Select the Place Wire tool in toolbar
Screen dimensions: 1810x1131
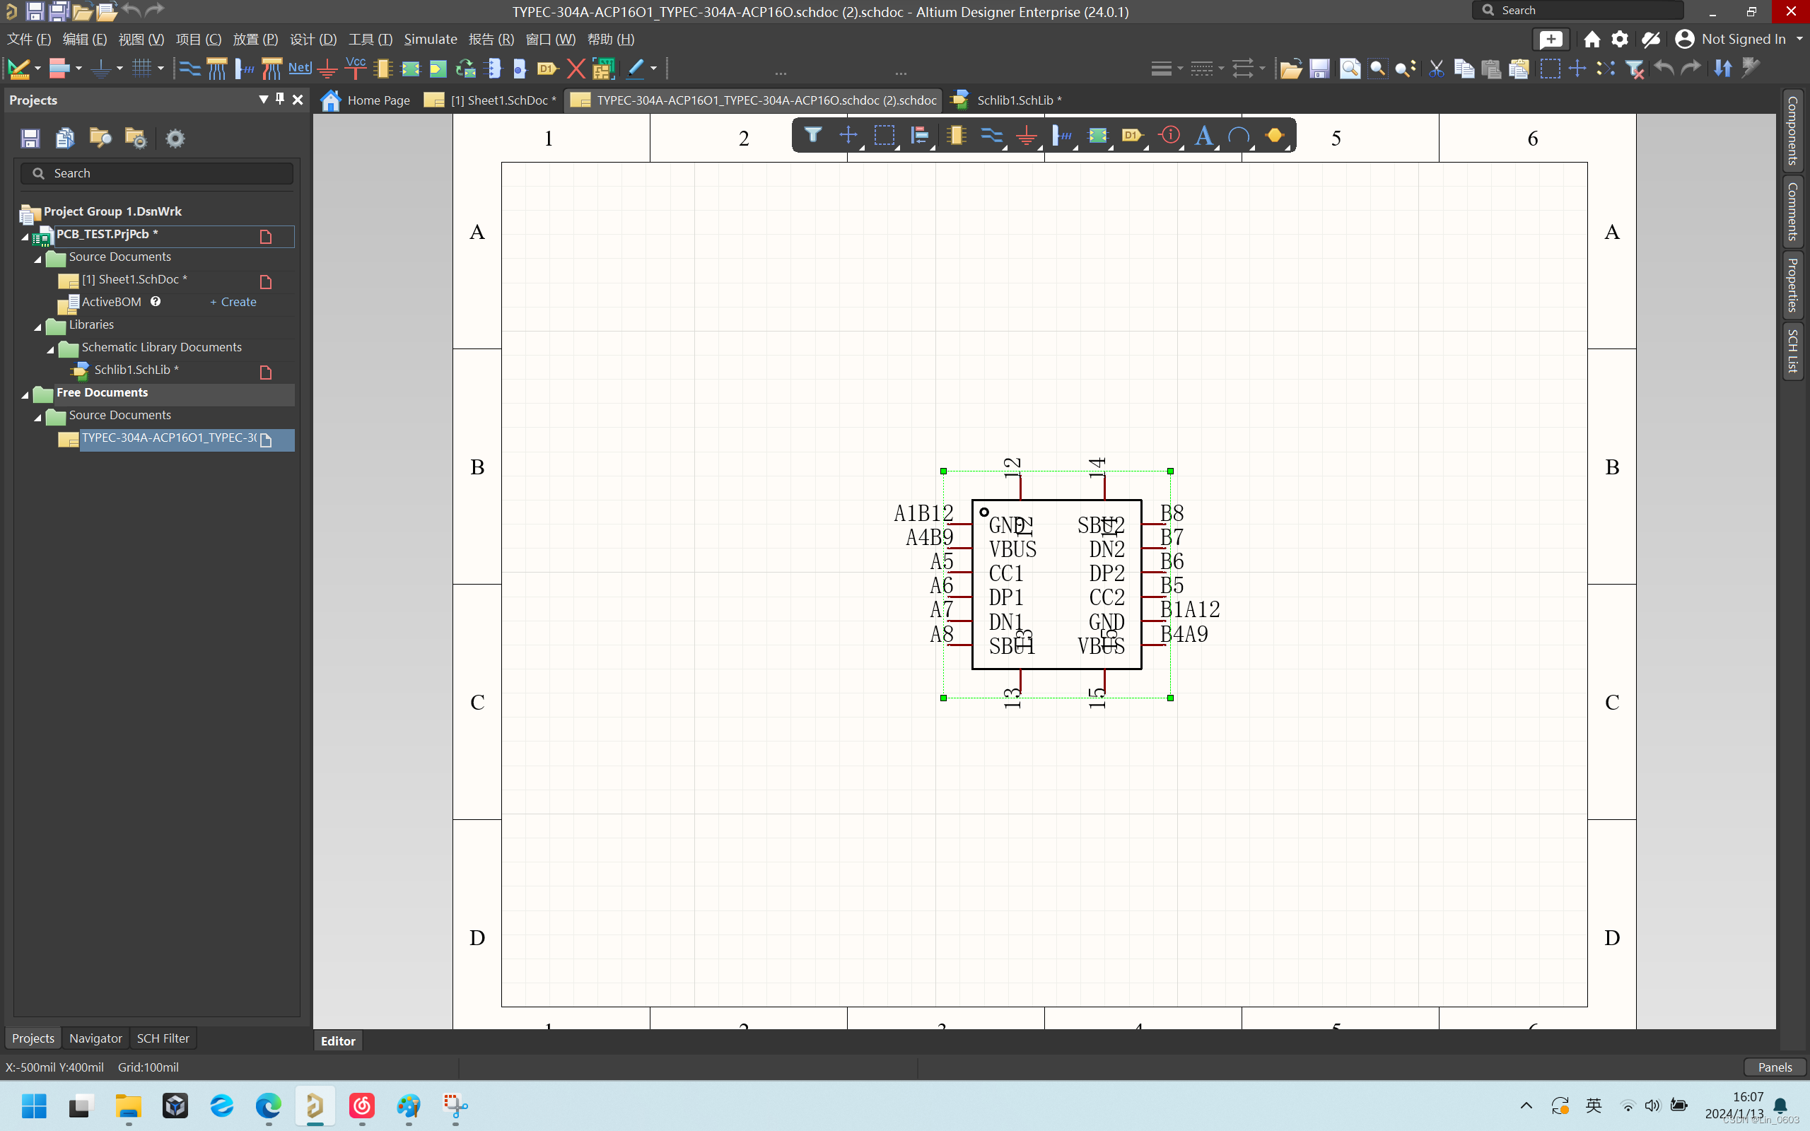coord(189,69)
